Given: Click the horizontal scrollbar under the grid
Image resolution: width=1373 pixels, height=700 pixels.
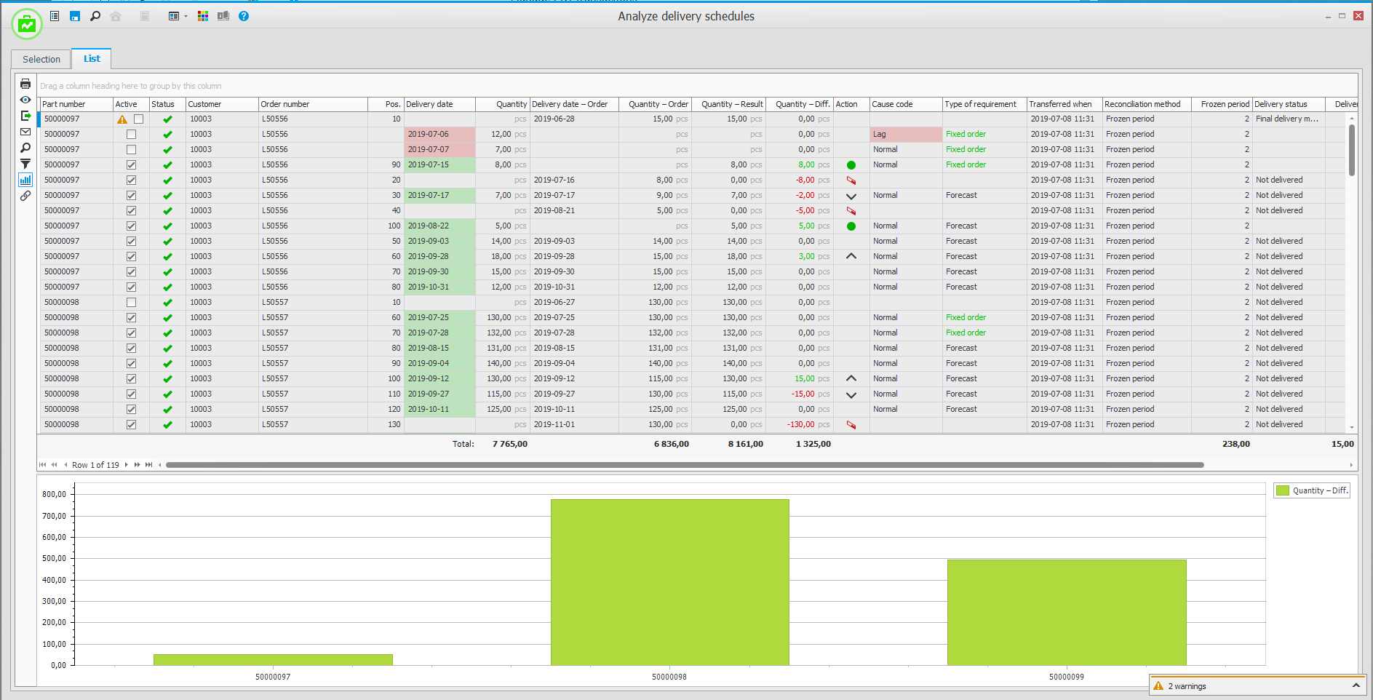Looking at the screenshot, I should click(684, 465).
